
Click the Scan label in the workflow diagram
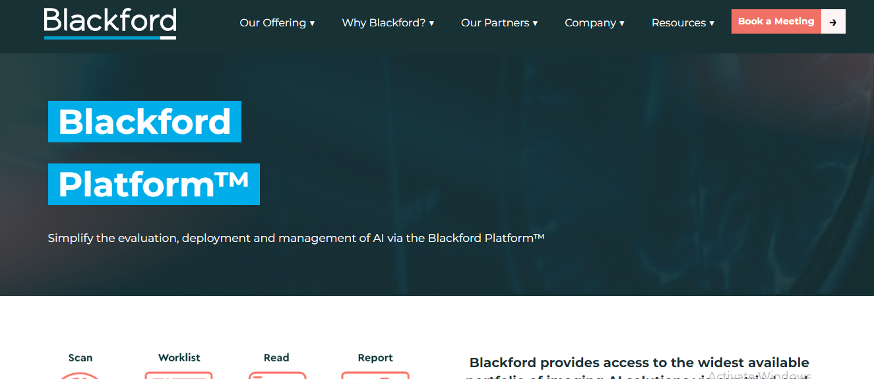pyautogui.click(x=80, y=358)
